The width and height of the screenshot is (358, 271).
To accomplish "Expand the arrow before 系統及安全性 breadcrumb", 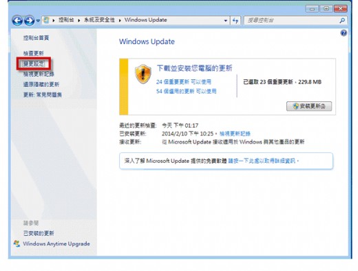I will (79, 20).
